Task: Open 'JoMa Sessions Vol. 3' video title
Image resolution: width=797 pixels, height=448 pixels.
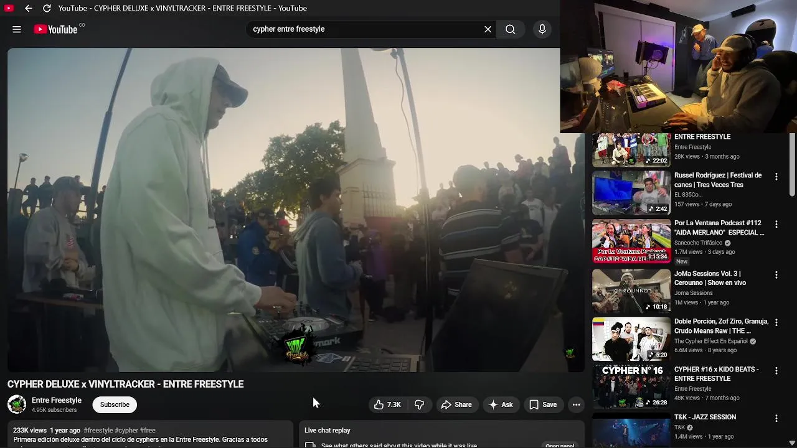Action: pyautogui.click(x=710, y=278)
